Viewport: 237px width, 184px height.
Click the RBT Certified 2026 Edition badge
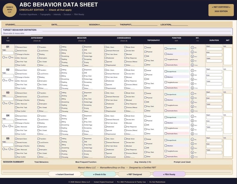point(221,10)
